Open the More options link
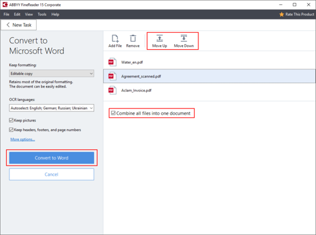The height and width of the screenshot is (235, 316). (23, 139)
